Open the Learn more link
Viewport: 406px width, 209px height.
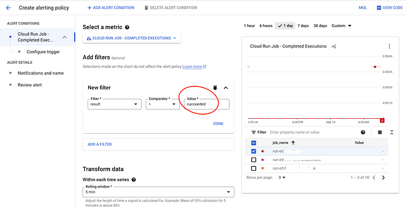click(194, 67)
